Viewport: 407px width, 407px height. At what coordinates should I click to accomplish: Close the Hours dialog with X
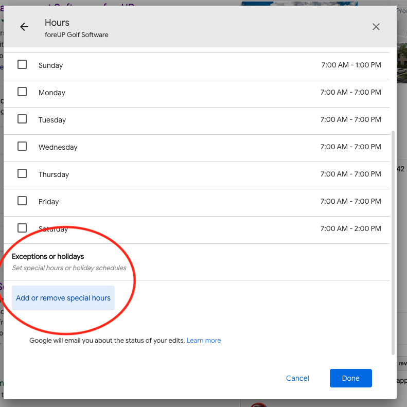[376, 27]
